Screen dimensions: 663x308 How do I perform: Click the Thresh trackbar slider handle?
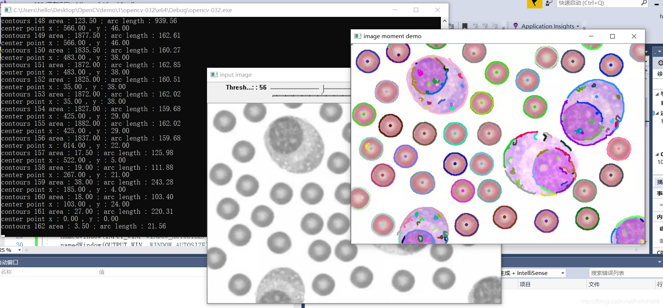pos(322,89)
